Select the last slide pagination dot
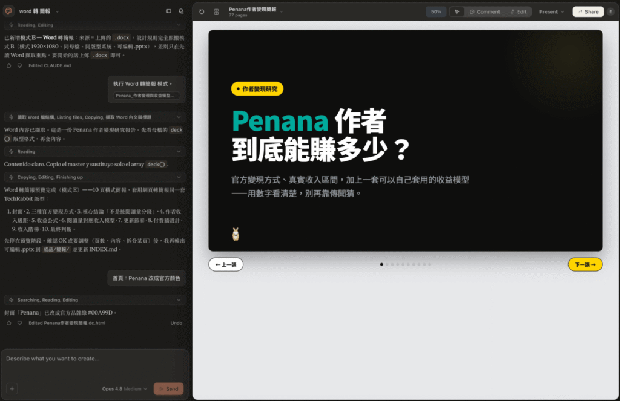 pos(430,264)
